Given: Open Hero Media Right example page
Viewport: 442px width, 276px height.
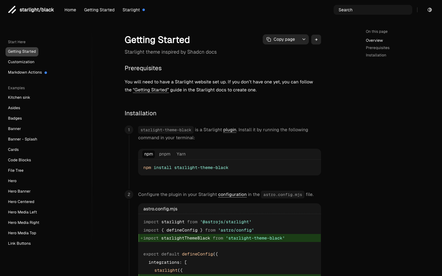Looking at the screenshot, I should (x=24, y=223).
